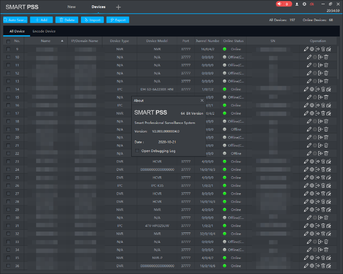The width and height of the screenshot is (343, 274).
Task: Click the Auto Search button
Action: 15,20
